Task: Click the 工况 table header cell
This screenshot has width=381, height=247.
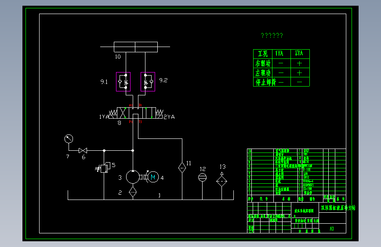Action: 263,54
